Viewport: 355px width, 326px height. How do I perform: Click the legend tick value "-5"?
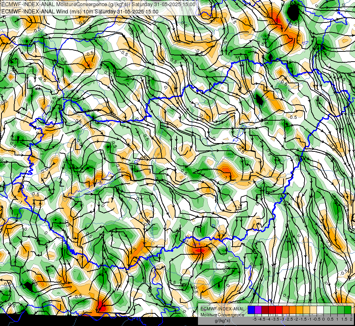pyautogui.click(x=255, y=319)
